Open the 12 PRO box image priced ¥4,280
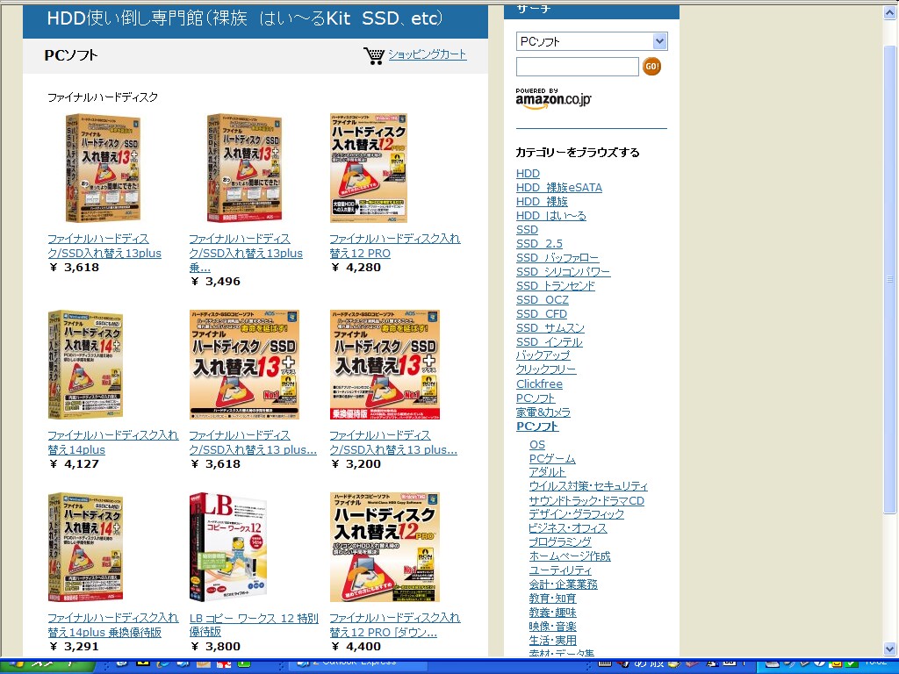 [369, 168]
